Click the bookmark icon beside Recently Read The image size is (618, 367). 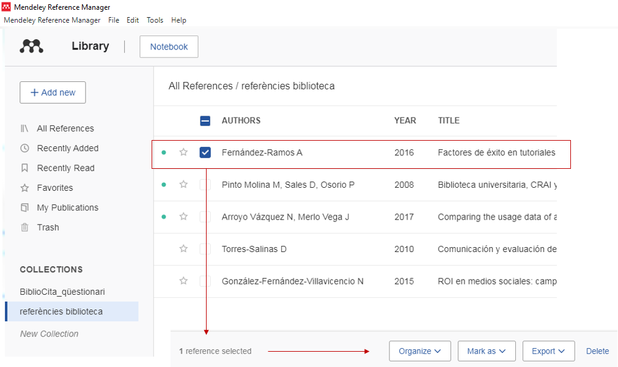[24, 168]
